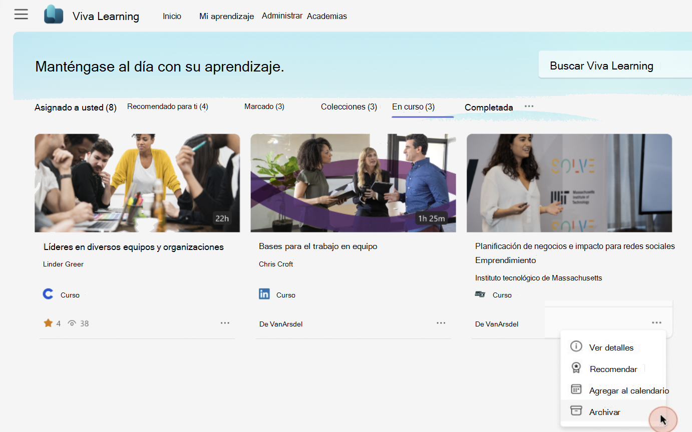Click the LinkedIn provider icon
This screenshot has width=692, height=432.
tap(264, 294)
